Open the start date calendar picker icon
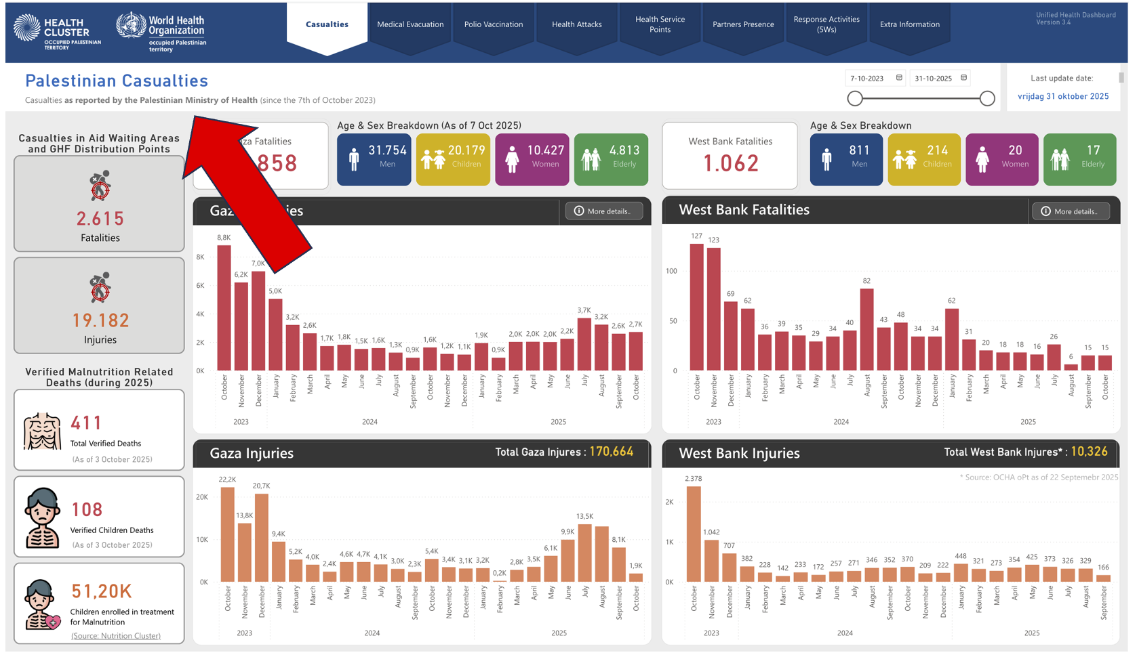1137x659 pixels. coord(899,78)
